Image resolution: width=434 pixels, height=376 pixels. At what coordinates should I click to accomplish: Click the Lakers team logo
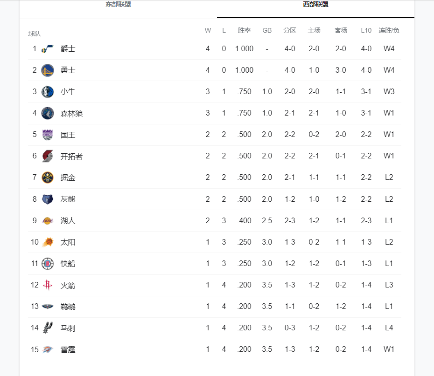(x=48, y=220)
